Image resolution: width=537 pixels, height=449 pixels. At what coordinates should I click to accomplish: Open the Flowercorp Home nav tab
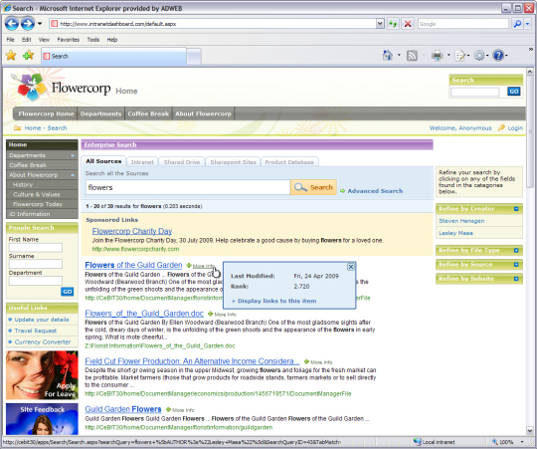[46, 113]
